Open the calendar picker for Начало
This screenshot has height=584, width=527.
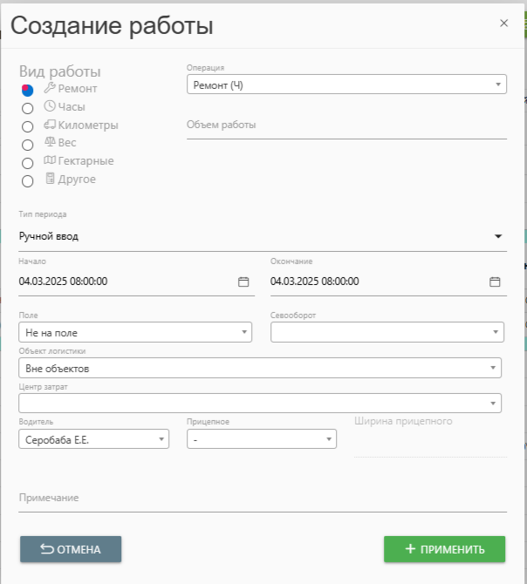click(243, 282)
